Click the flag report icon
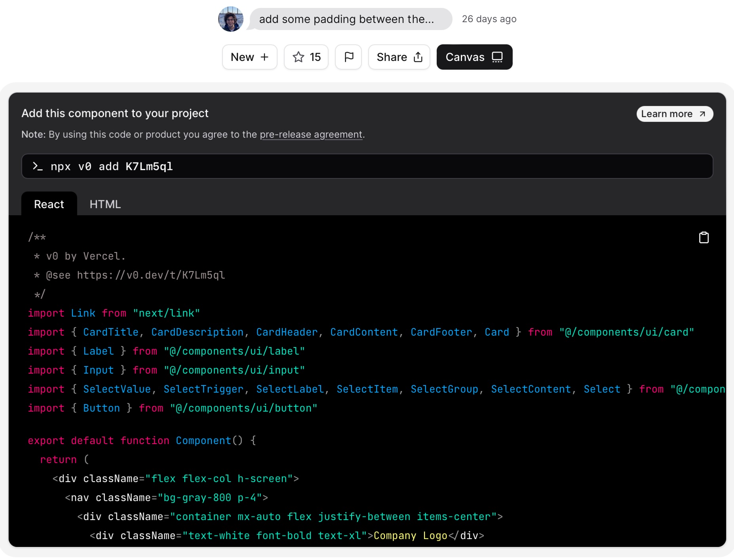 348,57
